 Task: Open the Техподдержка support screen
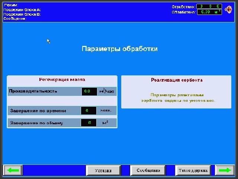(193, 170)
